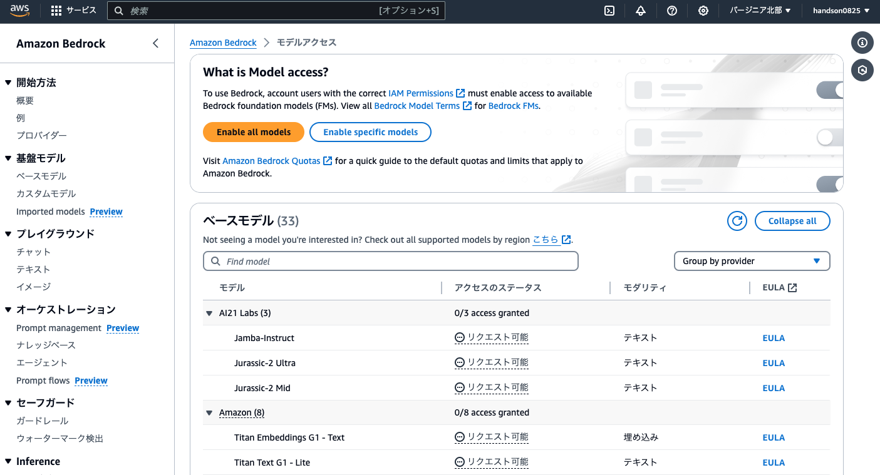Click リクエスト可能 status for Jurassic-2 Mid

point(498,387)
